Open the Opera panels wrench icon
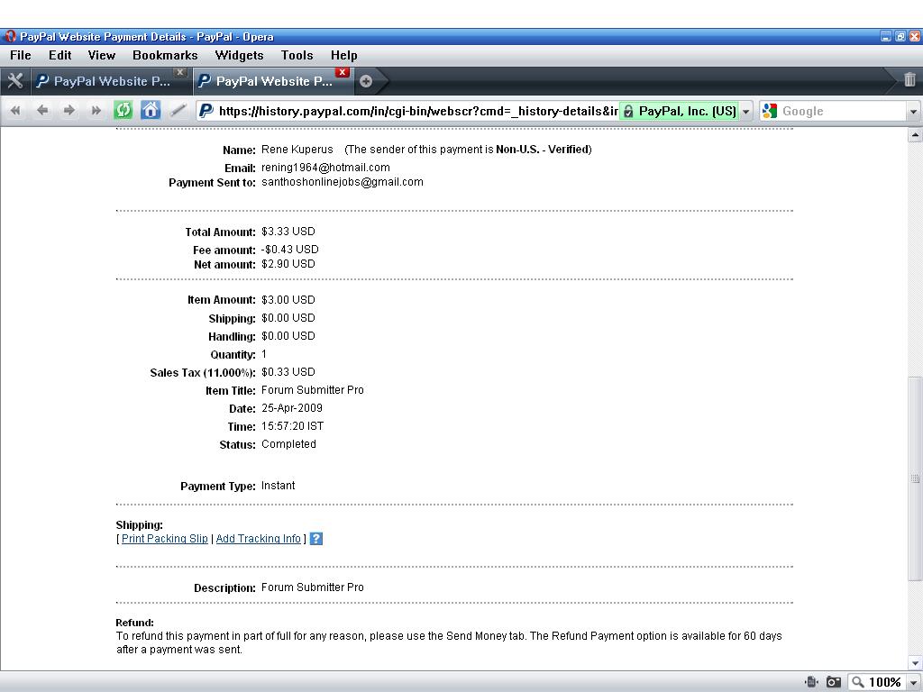The width and height of the screenshot is (923, 692). click(14, 80)
